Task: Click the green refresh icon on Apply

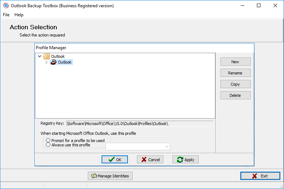Action: pyautogui.click(x=180, y=159)
